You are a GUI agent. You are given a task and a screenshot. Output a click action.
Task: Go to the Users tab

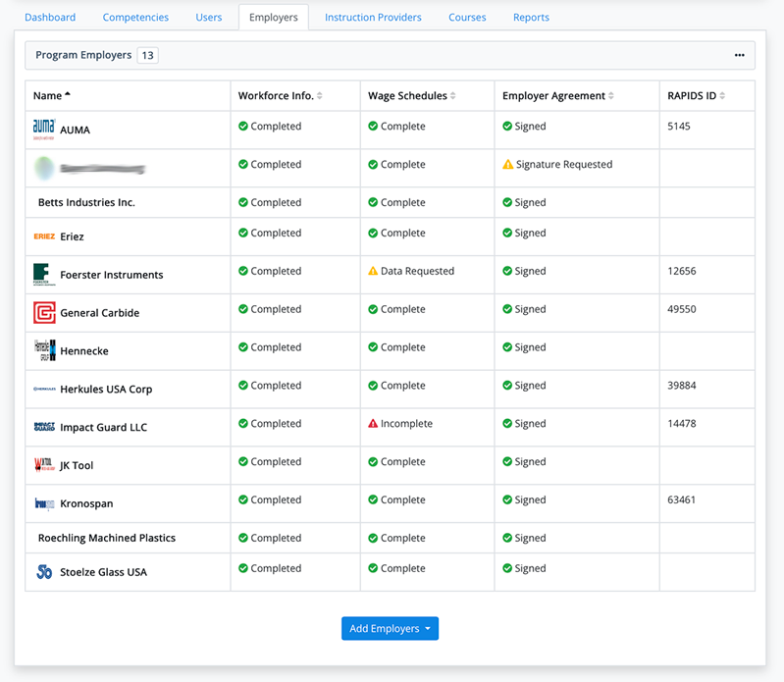pyautogui.click(x=208, y=17)
